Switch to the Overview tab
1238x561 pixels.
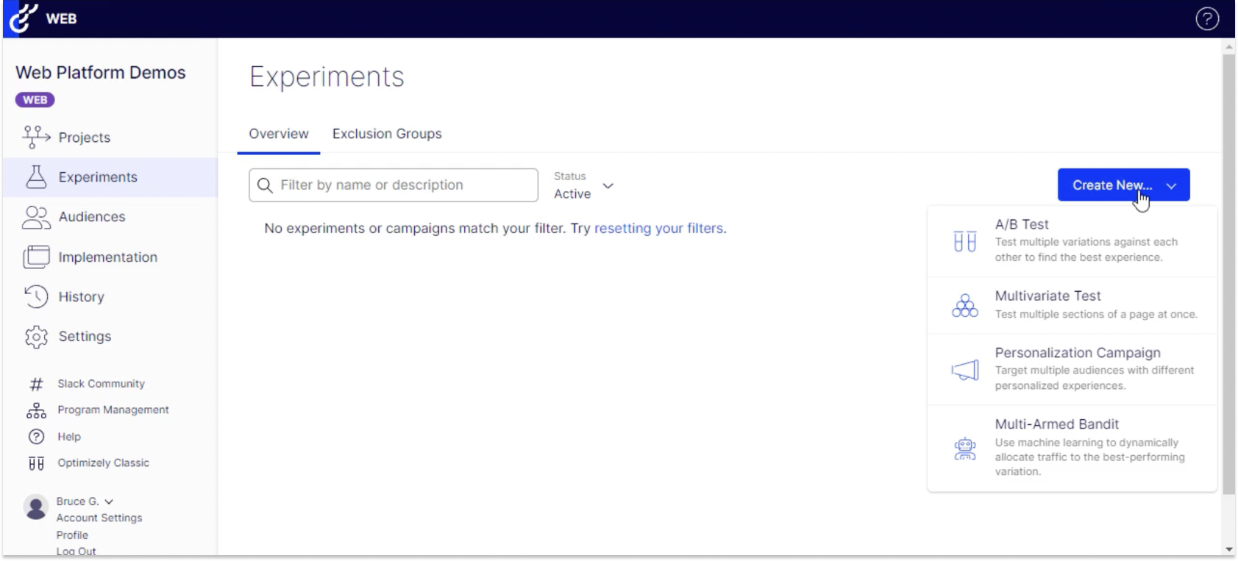[279, 134]
